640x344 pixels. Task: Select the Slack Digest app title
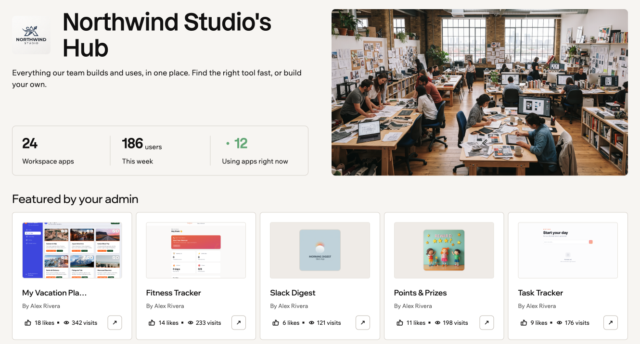coord(293,293)
